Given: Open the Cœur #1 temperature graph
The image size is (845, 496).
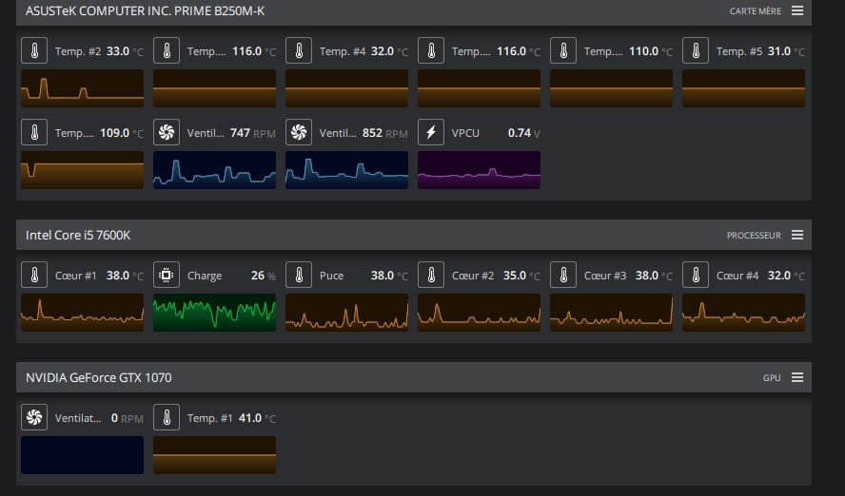Looking at the screenshot, I should [83, 313].
